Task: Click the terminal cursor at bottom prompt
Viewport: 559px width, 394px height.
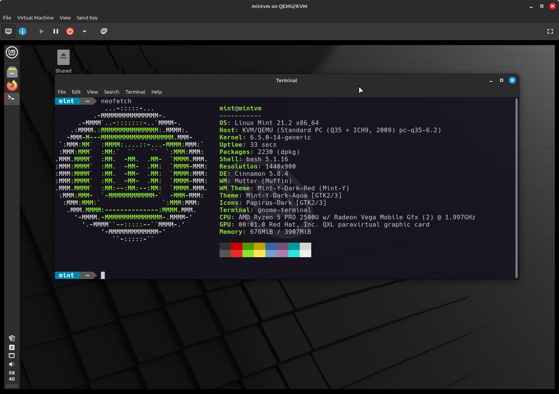Action: tap(103, 276)
